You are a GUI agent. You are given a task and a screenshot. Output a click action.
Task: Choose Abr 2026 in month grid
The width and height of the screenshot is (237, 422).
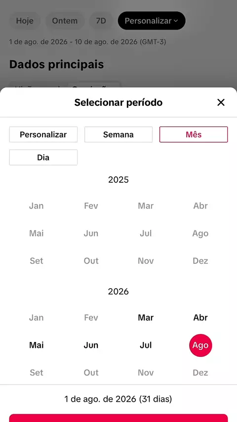pyautogui.click(x=200, y=318)
